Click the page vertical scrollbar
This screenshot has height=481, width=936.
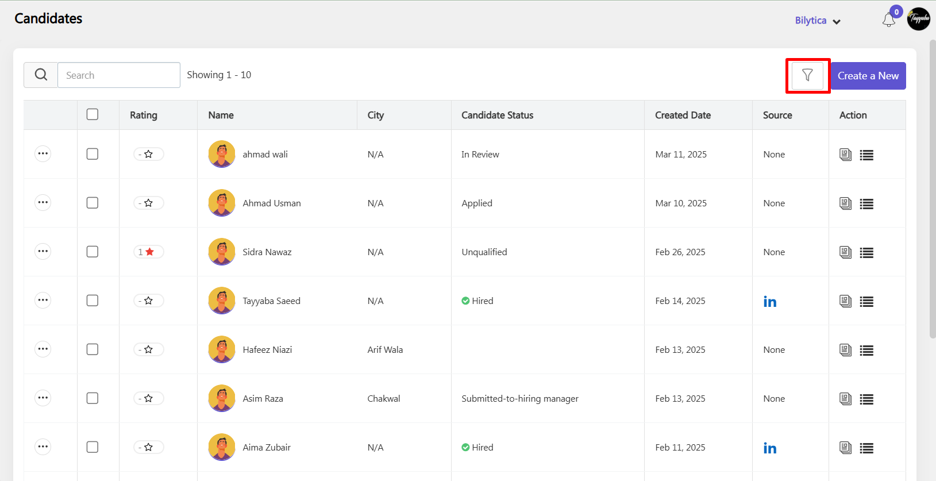click(x=932, y=190)
